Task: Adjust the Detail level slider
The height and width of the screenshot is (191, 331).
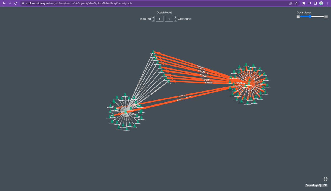Action: (312, 16)
